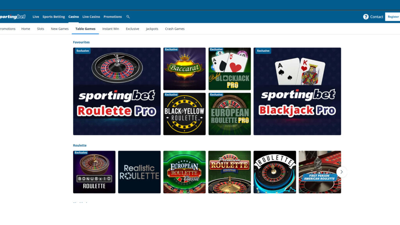400x225 pixels.
Task: Open the search magnifier icon
Action: click(x=128, y=17)
